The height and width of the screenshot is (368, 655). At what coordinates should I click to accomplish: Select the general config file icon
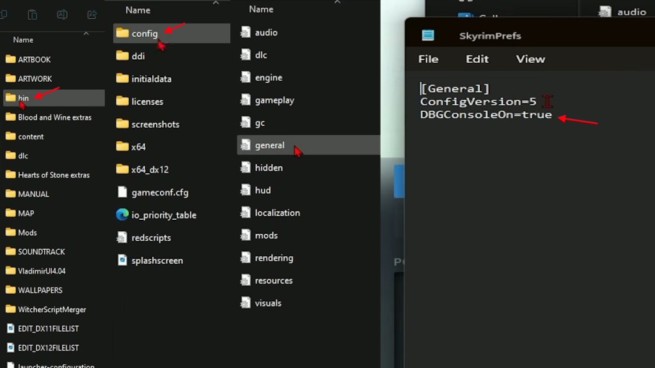(x=246, y=145)
